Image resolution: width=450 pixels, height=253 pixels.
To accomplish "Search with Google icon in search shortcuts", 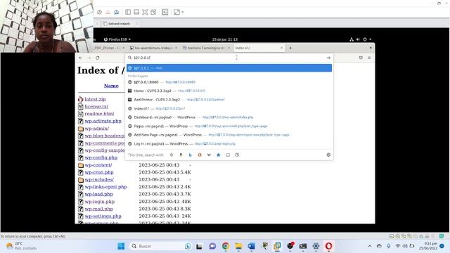I will tap(172, 155).
